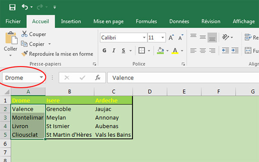Viewport: 259px width, 162px height.
Task: Open the Formules tab
Action: 146,21
